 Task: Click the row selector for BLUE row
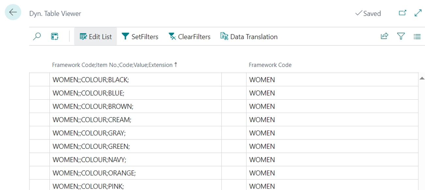coord(39,93)
